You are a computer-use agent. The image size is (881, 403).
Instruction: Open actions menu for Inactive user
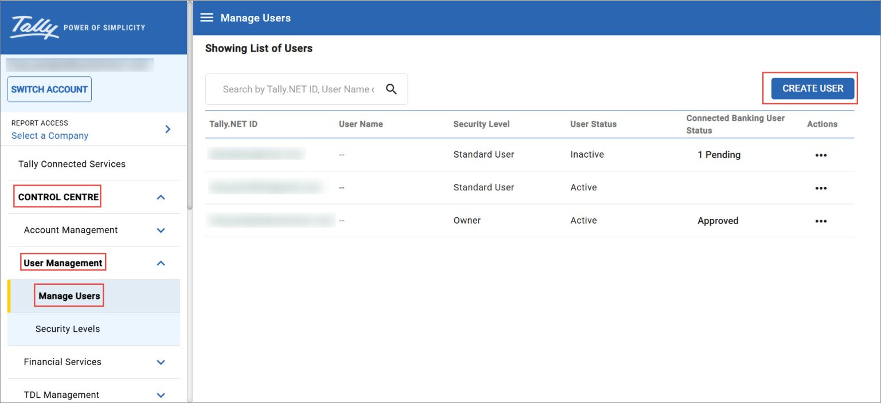(821, 155)
